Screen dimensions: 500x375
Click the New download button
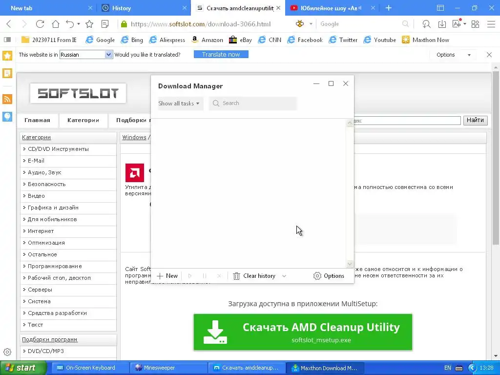tap(167, 276)
